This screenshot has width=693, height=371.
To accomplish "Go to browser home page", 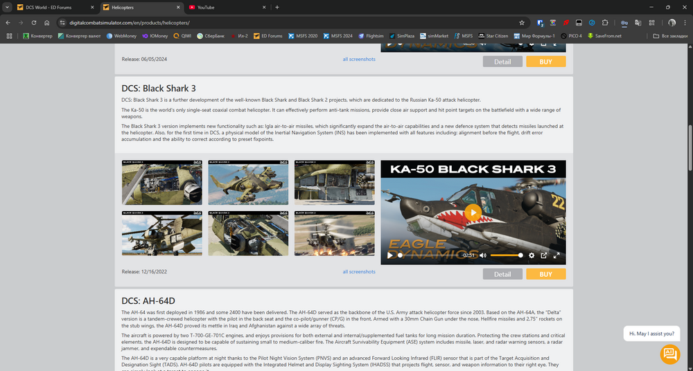I will 47,23.
